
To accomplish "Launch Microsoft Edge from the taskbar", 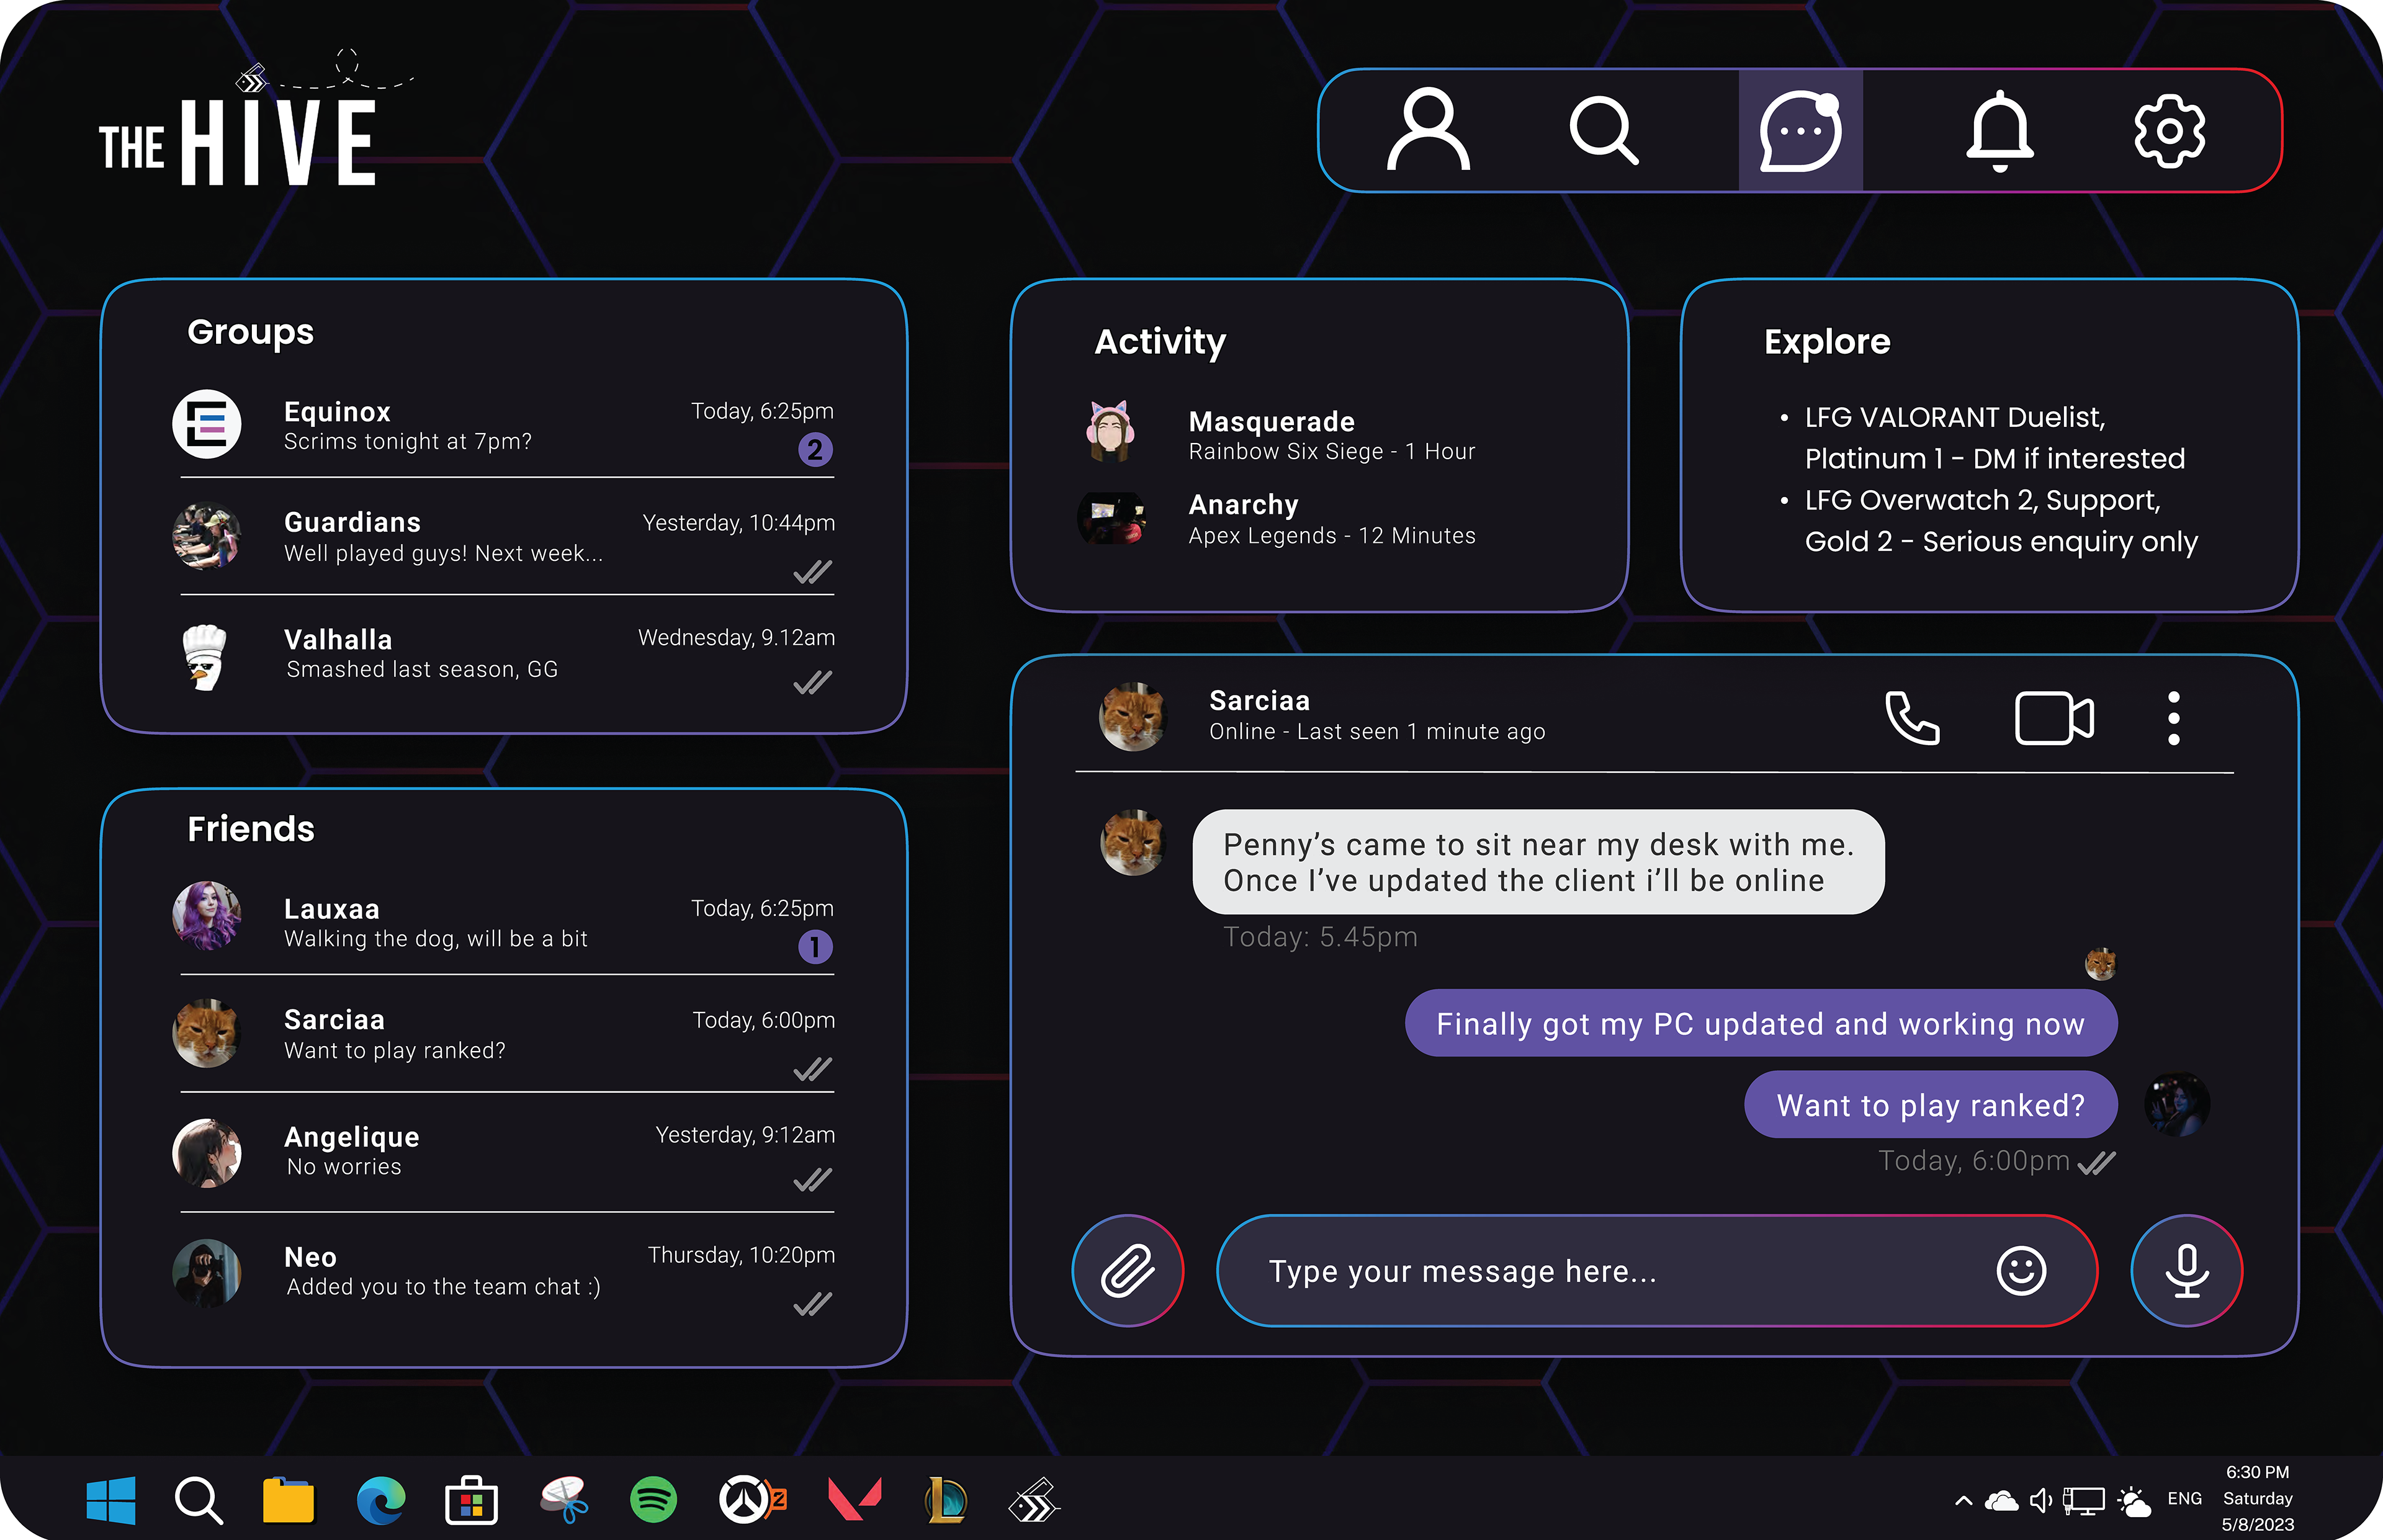I will [x=381, y=1500].
